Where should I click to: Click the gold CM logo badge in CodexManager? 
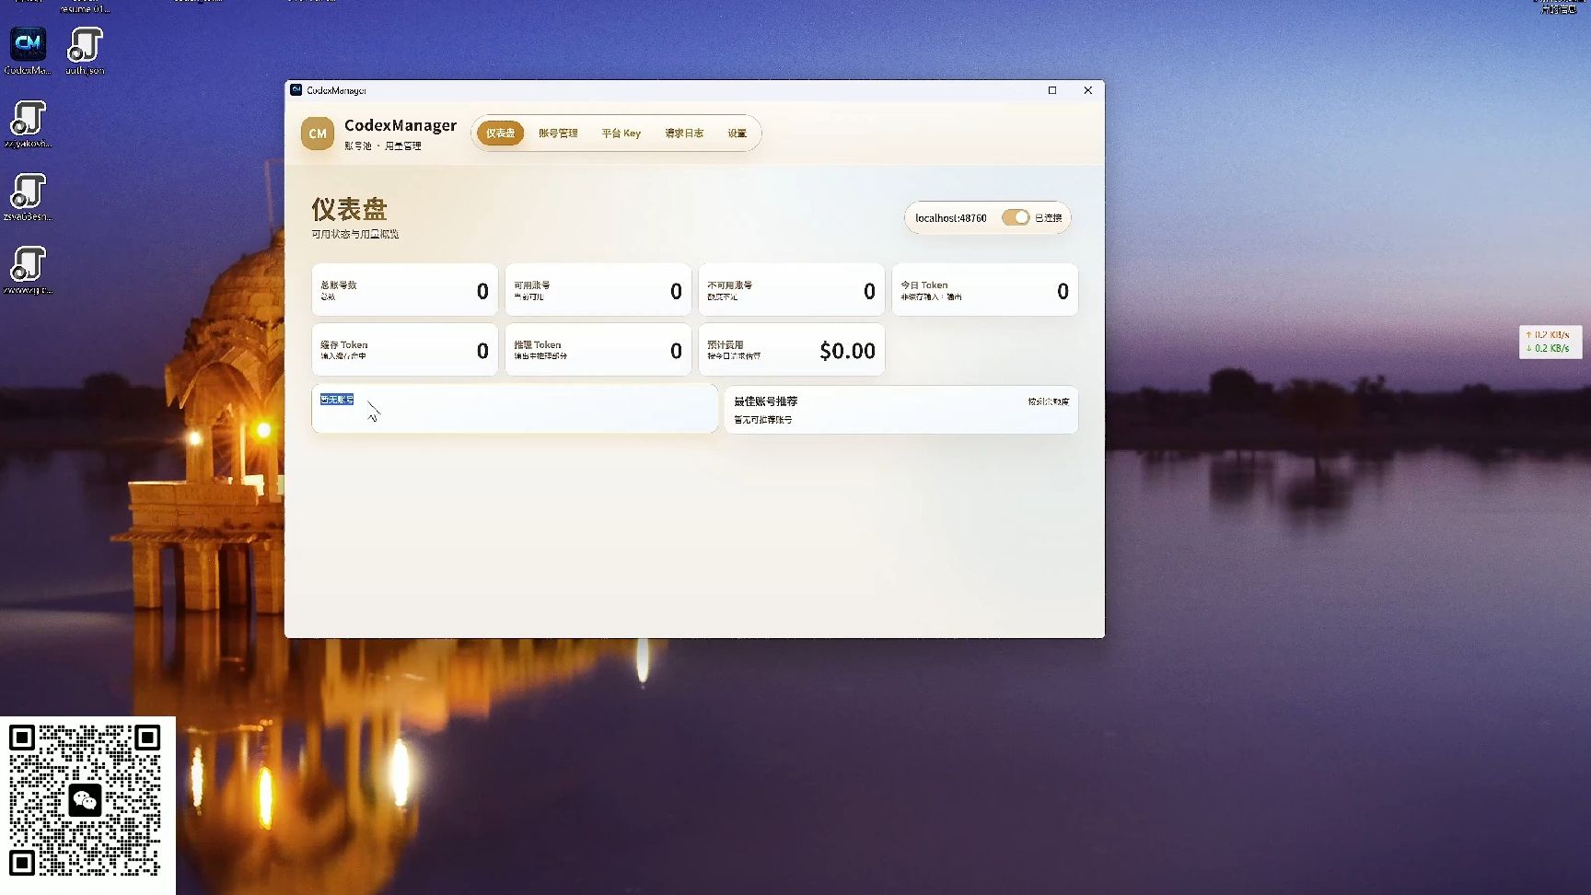pyautogui.click(x=318, y=134)
